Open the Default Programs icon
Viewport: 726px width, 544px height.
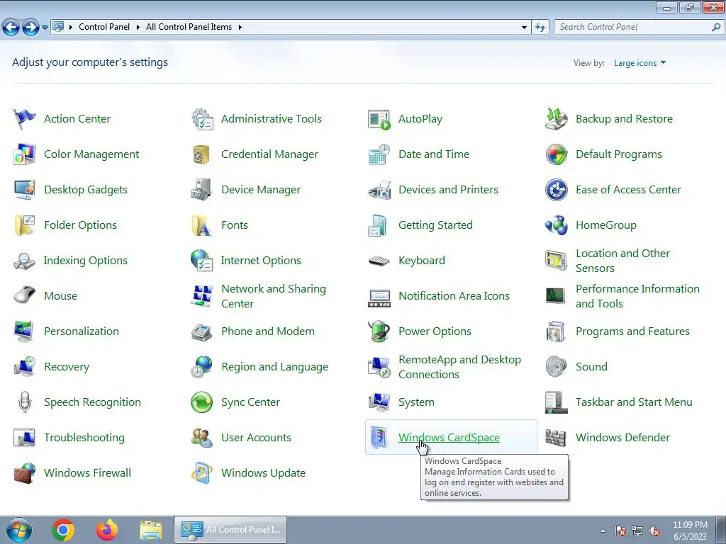coord(557,154)
